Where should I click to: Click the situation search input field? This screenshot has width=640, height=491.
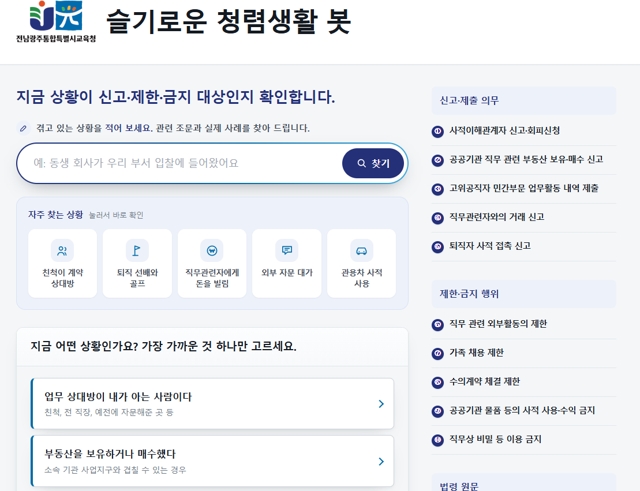coord(184,163)
